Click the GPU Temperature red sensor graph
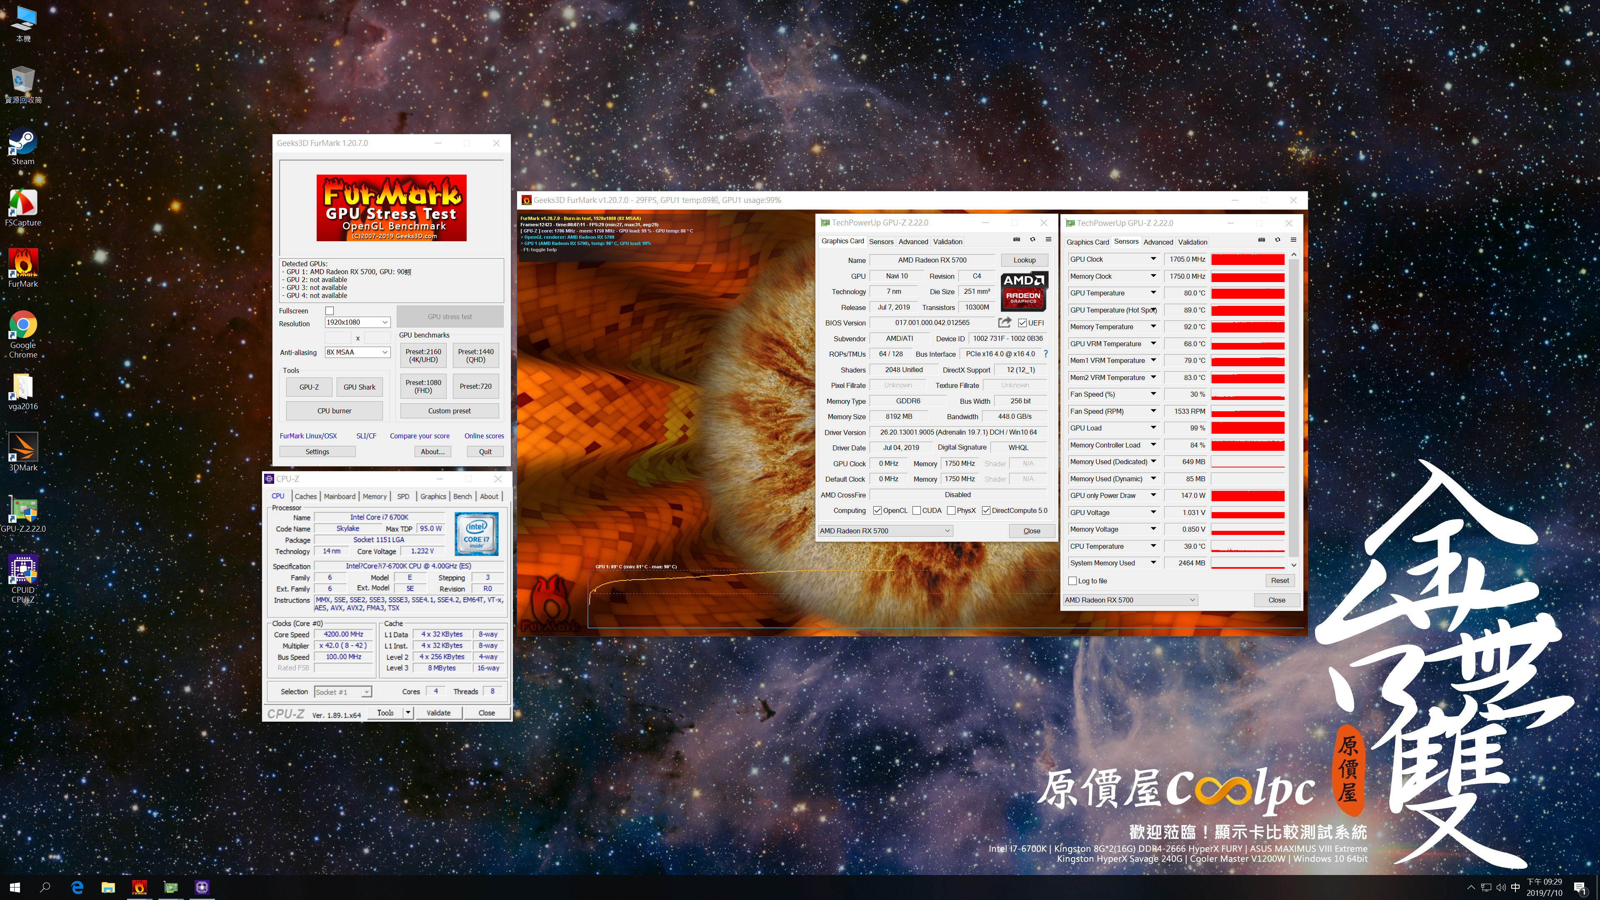This screenshot has width=1600, height=900. point(1248,293)
